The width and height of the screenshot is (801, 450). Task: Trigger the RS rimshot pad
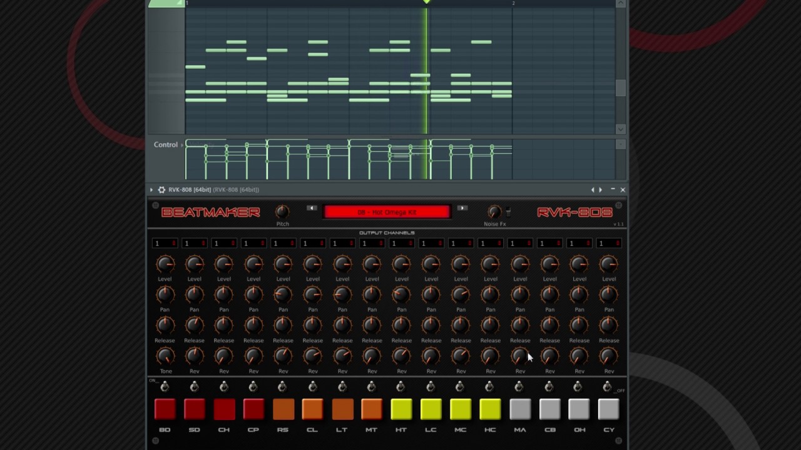[x=283, y=409]
